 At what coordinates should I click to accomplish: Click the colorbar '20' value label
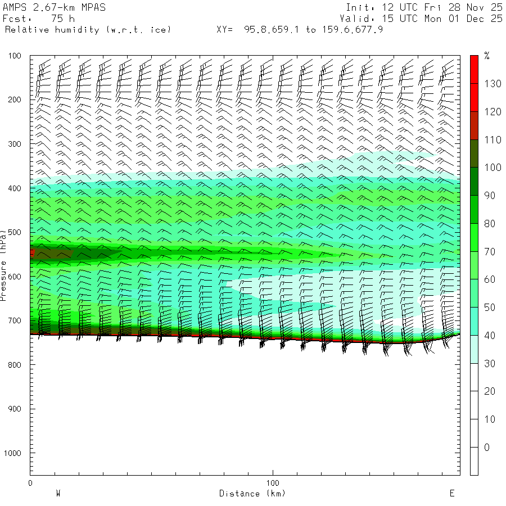490,391
